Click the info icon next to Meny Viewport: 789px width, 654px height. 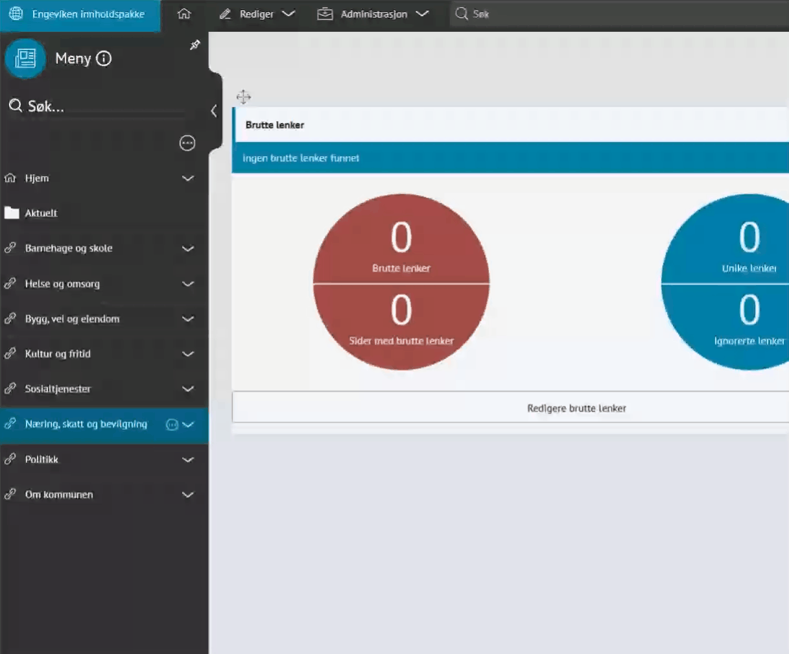tap(104, 58)
